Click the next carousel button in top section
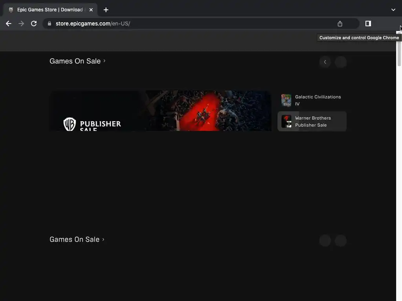Screen dimensions: 402x301 point(341,62)
